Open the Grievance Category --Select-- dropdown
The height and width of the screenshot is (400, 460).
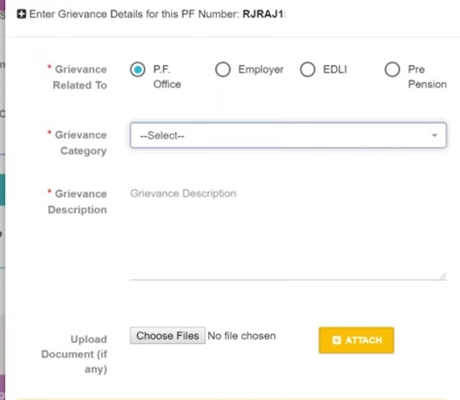point(288,135)
